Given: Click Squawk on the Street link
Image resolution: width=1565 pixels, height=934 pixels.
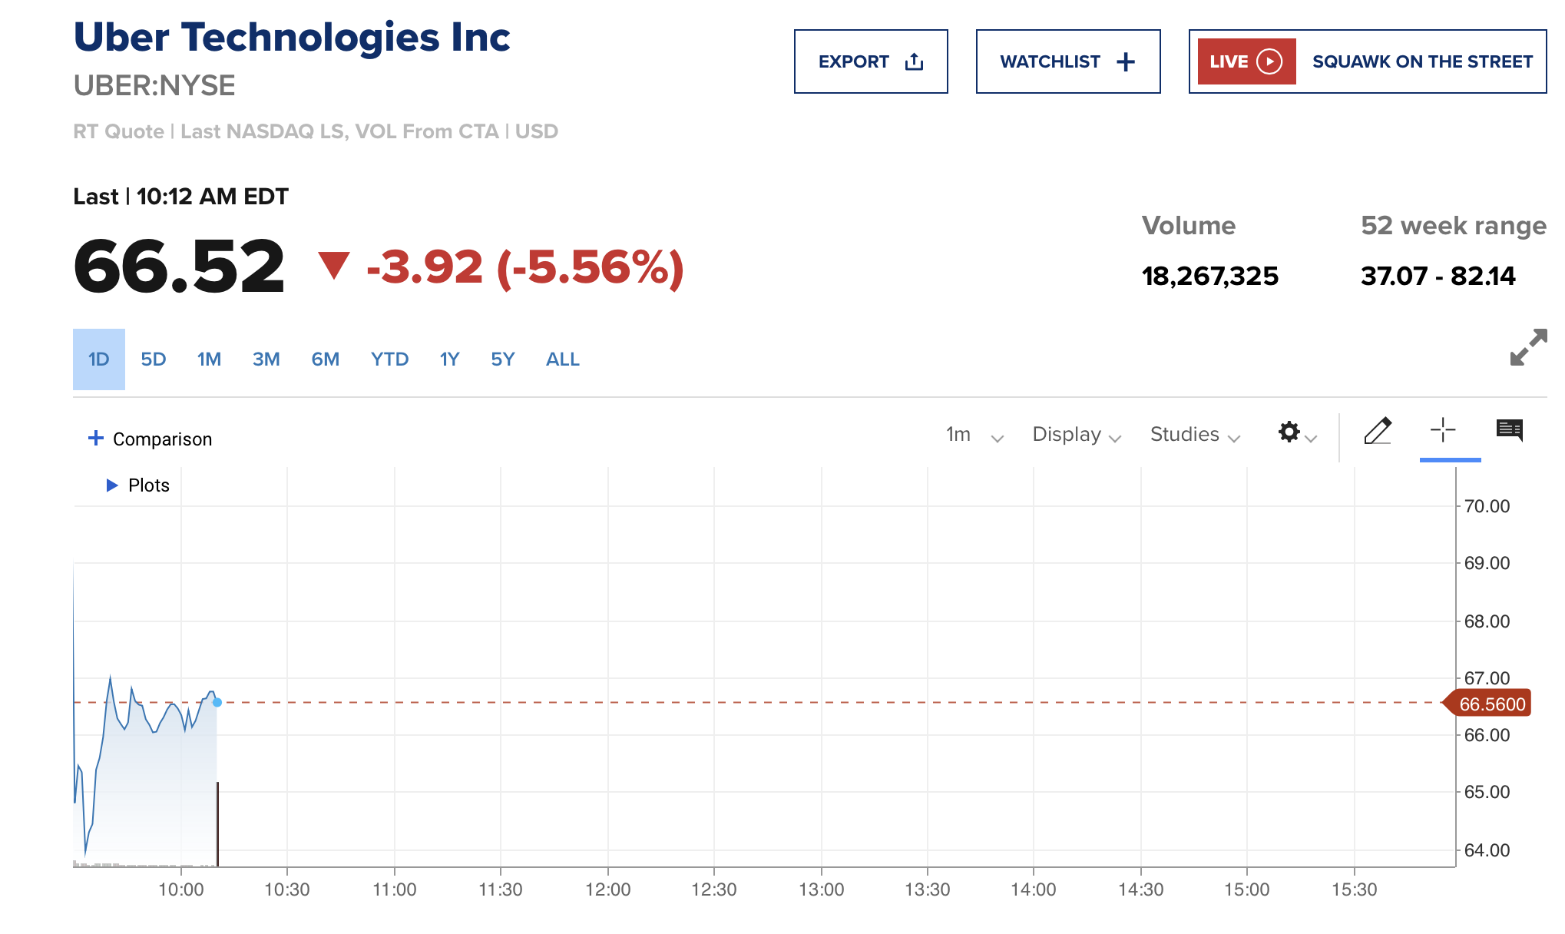Looking at the screenshot, I should [x=1422, y=61].
